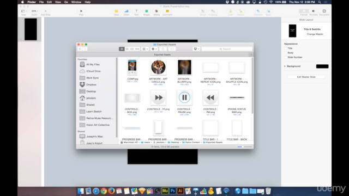Image resolution: width=349 pixels, height=196 pixels.
Task: Open the Finder Arrange dropdown
Action: 145,49
